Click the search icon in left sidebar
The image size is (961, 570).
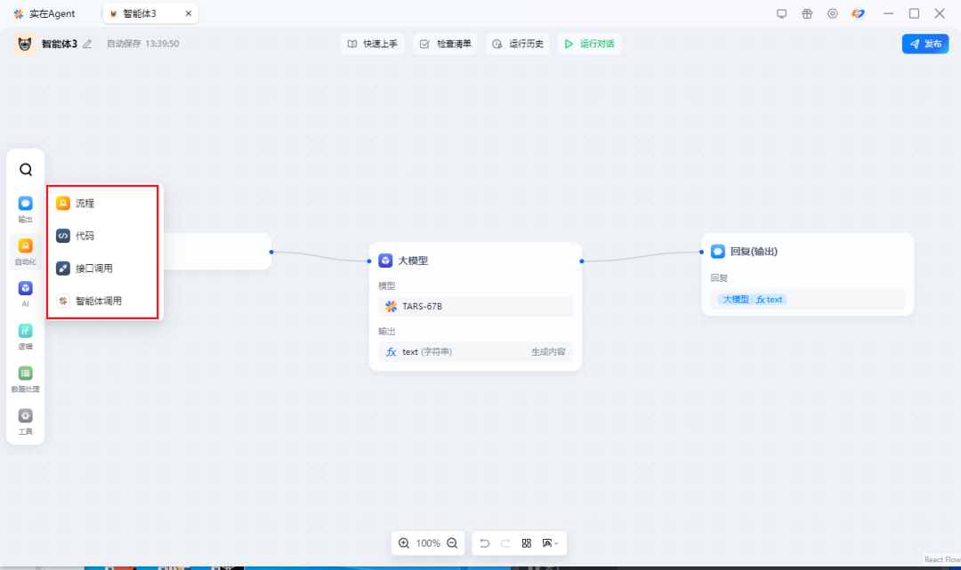[26, 170]
